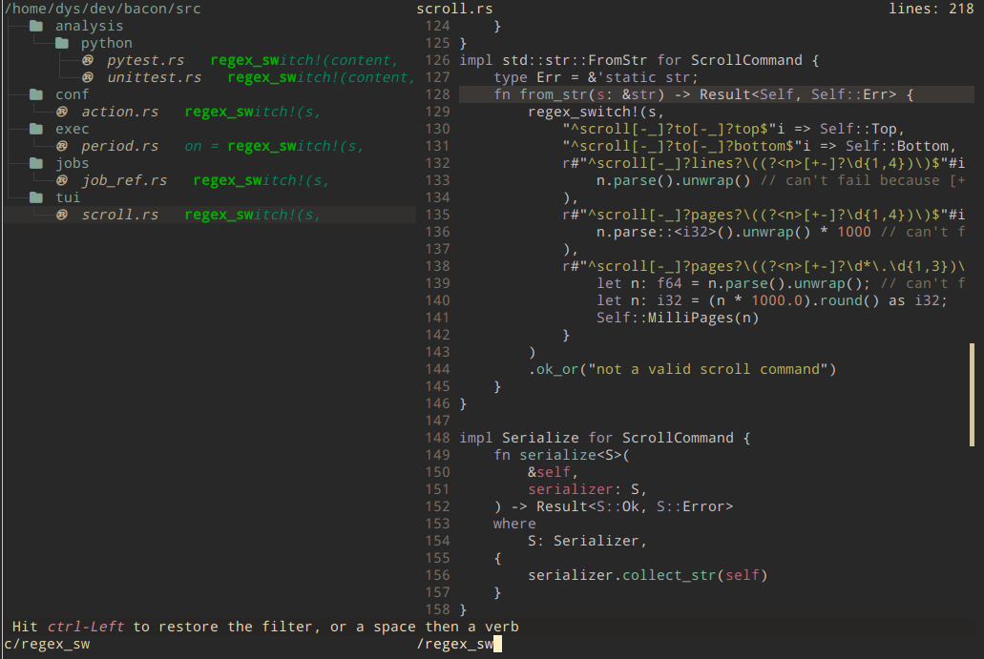The width and height of the screenshot is (984, 659).
Task: Click the Rust file icon beside action.rs
Action: pyautogui.click(x=62, y=112)
